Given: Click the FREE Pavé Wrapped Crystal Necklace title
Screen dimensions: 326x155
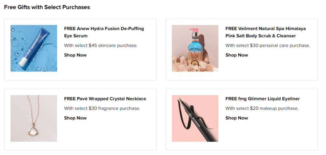Looking at the screenshot, I should pyautogui.click(x=105, y=99).
